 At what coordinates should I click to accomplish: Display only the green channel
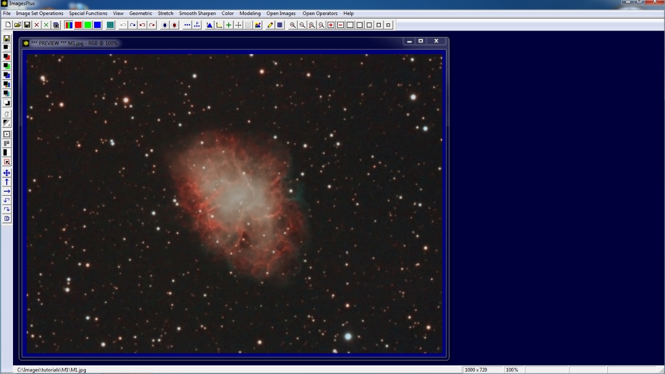point(88,25)
